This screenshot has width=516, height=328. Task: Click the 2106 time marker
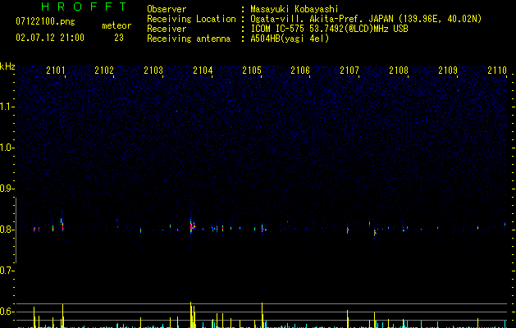click(x=300, y=71)
